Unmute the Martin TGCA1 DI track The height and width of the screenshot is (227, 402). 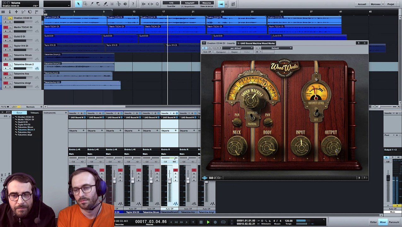5,27
